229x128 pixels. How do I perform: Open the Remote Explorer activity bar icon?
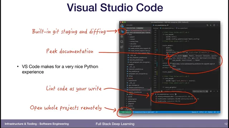(122, 42)
